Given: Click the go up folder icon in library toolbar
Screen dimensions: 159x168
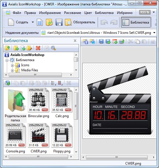Looking at the screenshot, I should [7, 48].
